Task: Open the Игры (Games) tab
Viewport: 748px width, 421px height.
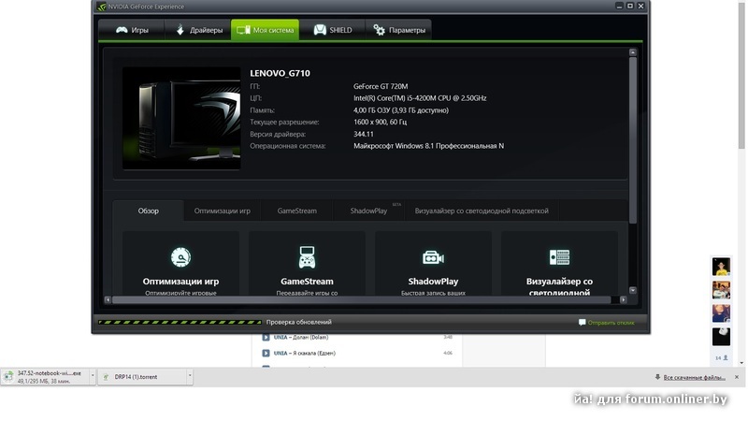Action: coord(132,30)
